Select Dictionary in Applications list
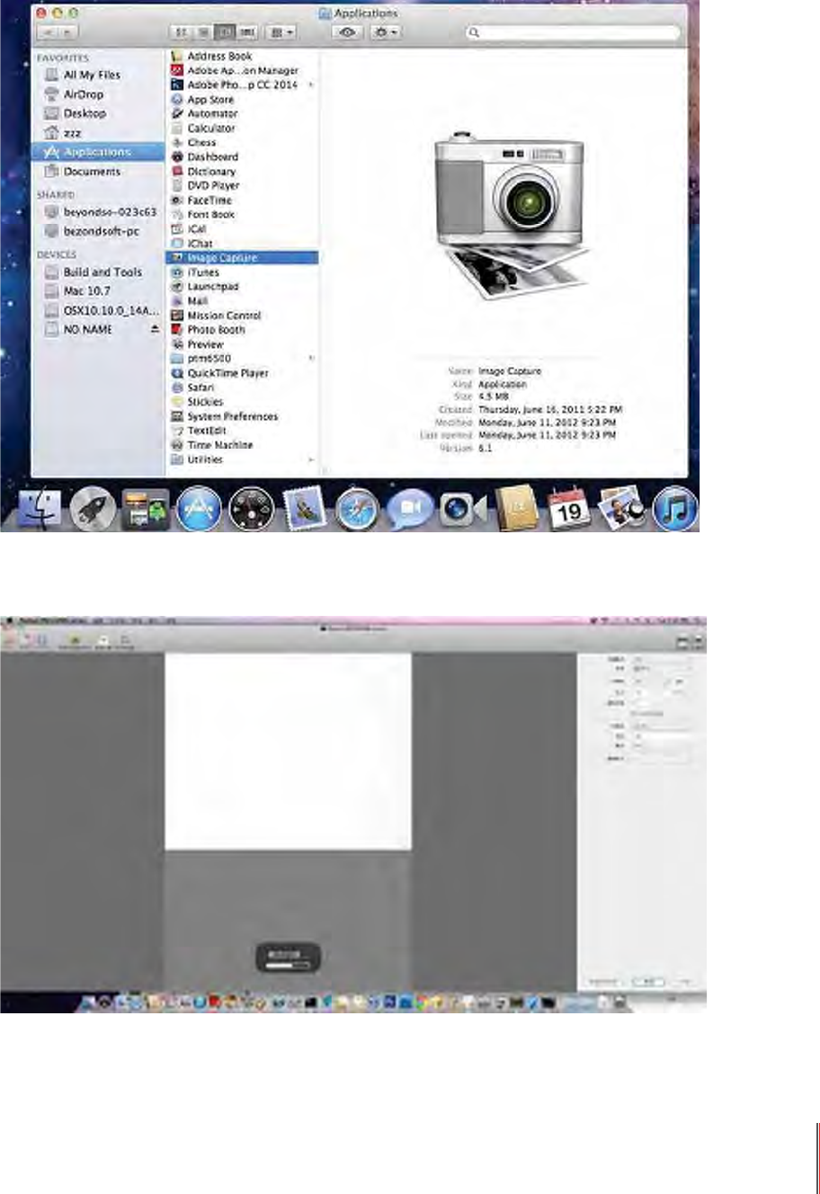Screen dimensions: 820x1194 (x=211, y=171)
